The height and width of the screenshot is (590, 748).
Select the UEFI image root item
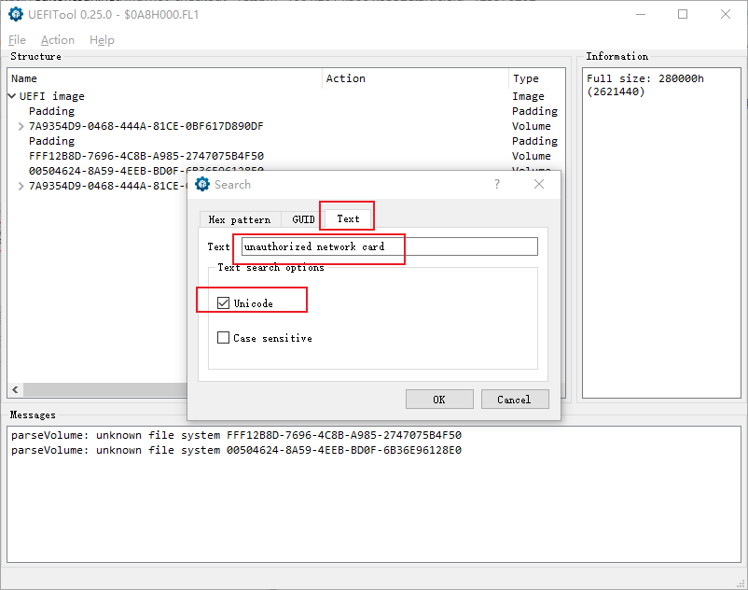(51, 96)
